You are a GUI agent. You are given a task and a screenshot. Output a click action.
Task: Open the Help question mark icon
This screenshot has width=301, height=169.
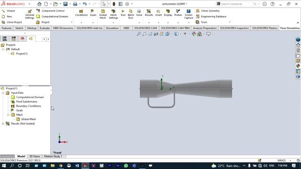click(x=272, y=4)
